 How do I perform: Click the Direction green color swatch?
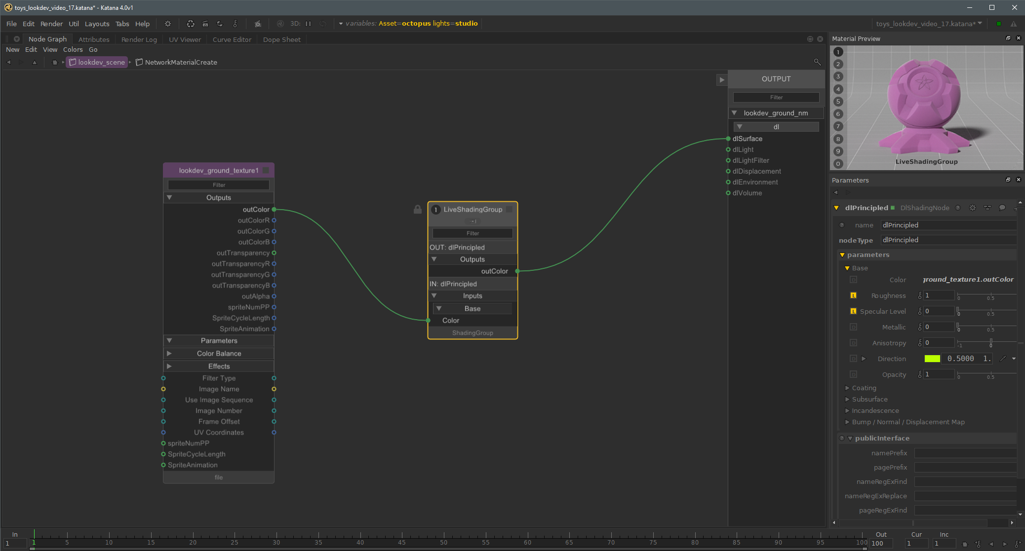(932, 359)
